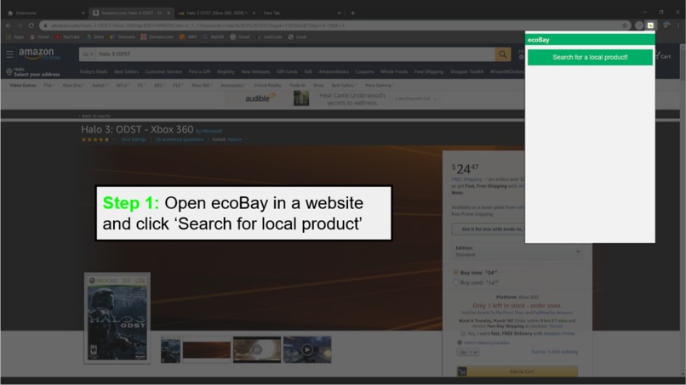The width and height of the screenshot is (686, 385).
Task: Click the browser Forward arrow
Action: coord(20,25)
